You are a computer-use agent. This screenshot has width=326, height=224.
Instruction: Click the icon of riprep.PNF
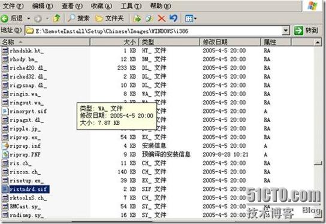pos(5,154)
